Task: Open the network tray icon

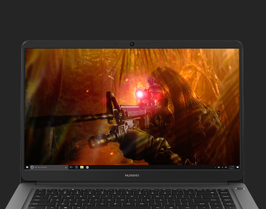Action: tap(223, 167)
